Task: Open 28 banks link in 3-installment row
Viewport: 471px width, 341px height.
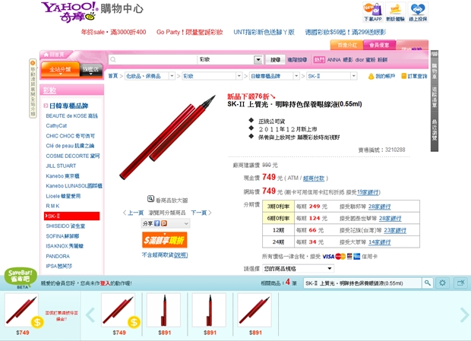Action: click(379, 207)
